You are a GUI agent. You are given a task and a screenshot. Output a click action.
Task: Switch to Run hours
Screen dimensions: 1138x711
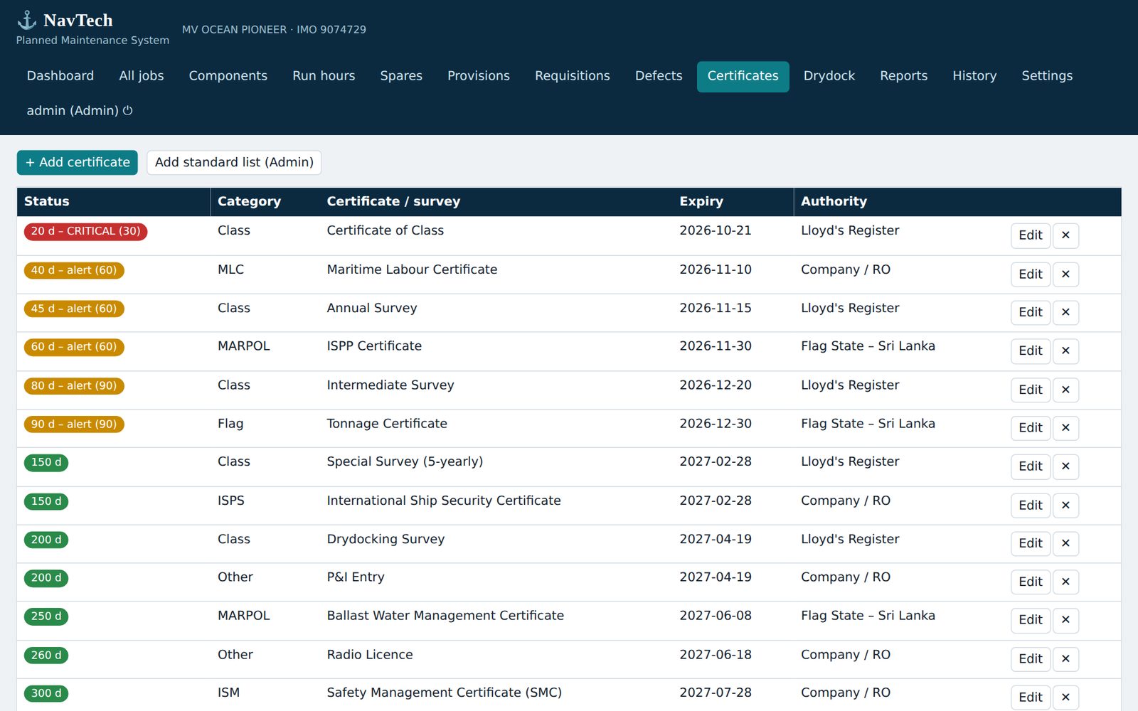pyautogui.click(x=324, y=76)
